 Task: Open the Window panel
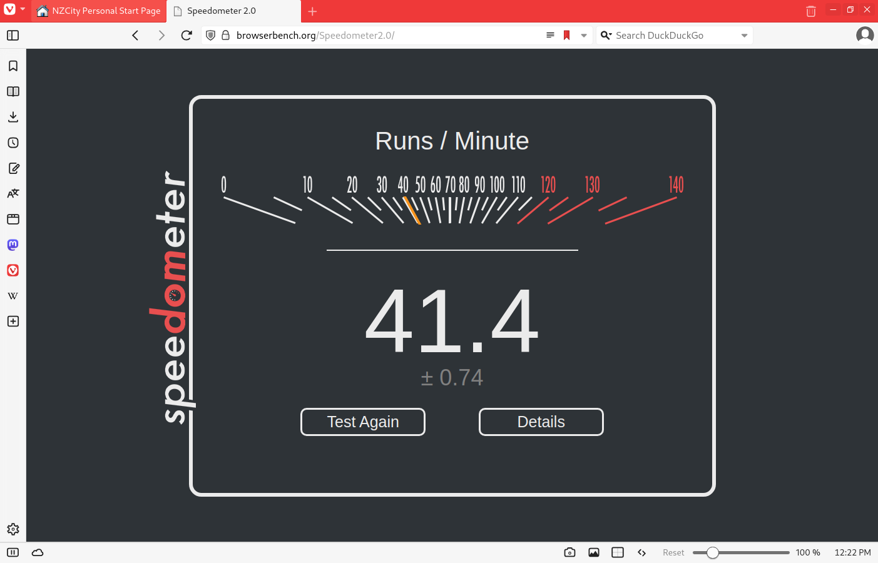pos(13,219)
